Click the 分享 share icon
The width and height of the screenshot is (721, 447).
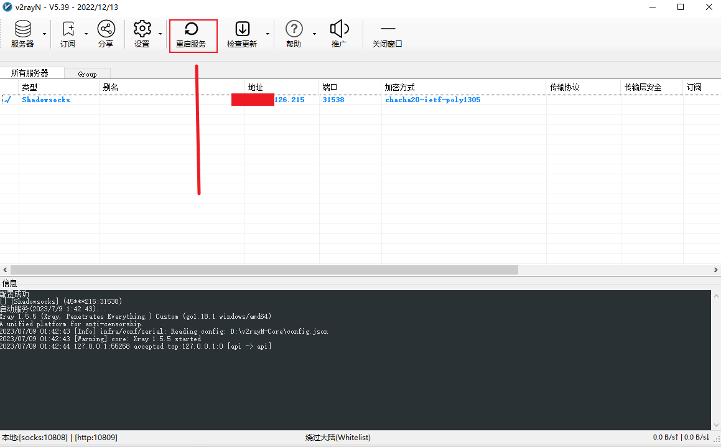click(106, 34)
